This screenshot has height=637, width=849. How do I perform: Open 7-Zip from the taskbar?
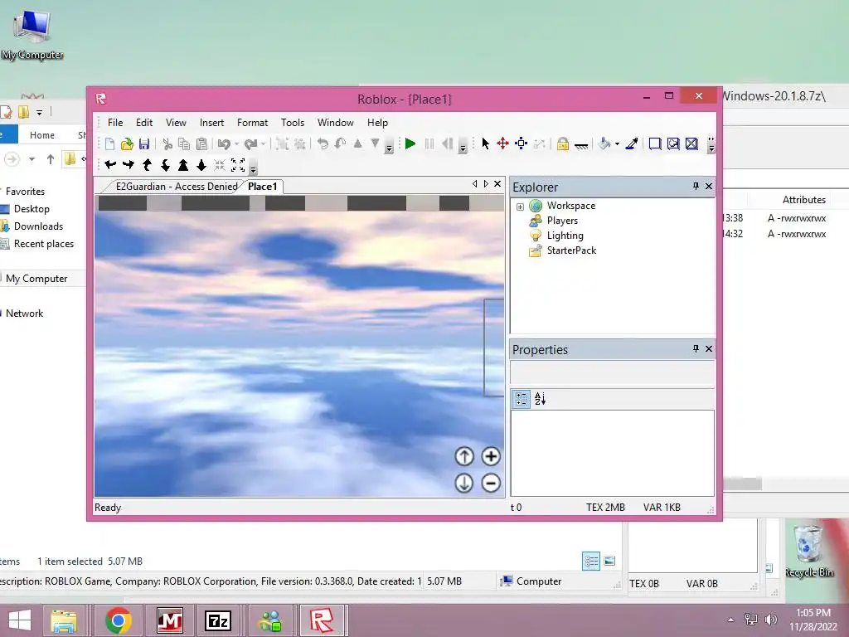pos(218,620)
